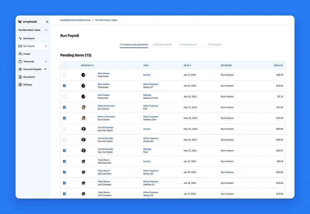This screenshot has width=310, height=214.
Task: Click Toby Moore's avatar on Invoice row
Action: pos(84,161)
